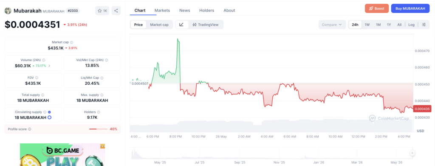Open the Holders tab
The image size is (435, 166).
(x=207, y=10)
